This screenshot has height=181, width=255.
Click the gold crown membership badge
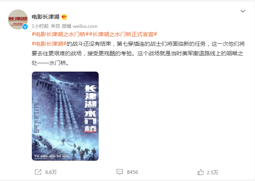coord(64,17)
